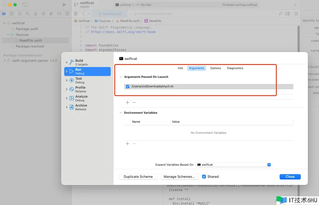319x205 pixels.
Task: Switch to the Diagnostics tab
Action: [x=235, y=68]
